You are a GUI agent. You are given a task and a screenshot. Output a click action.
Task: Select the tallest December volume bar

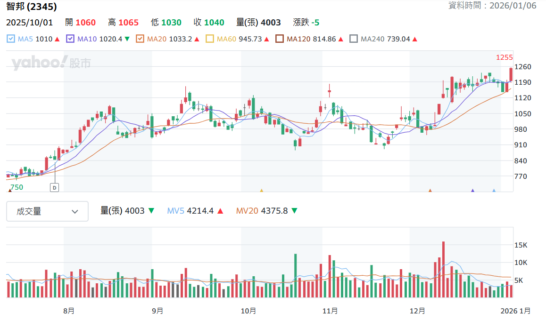coord(443,270)
